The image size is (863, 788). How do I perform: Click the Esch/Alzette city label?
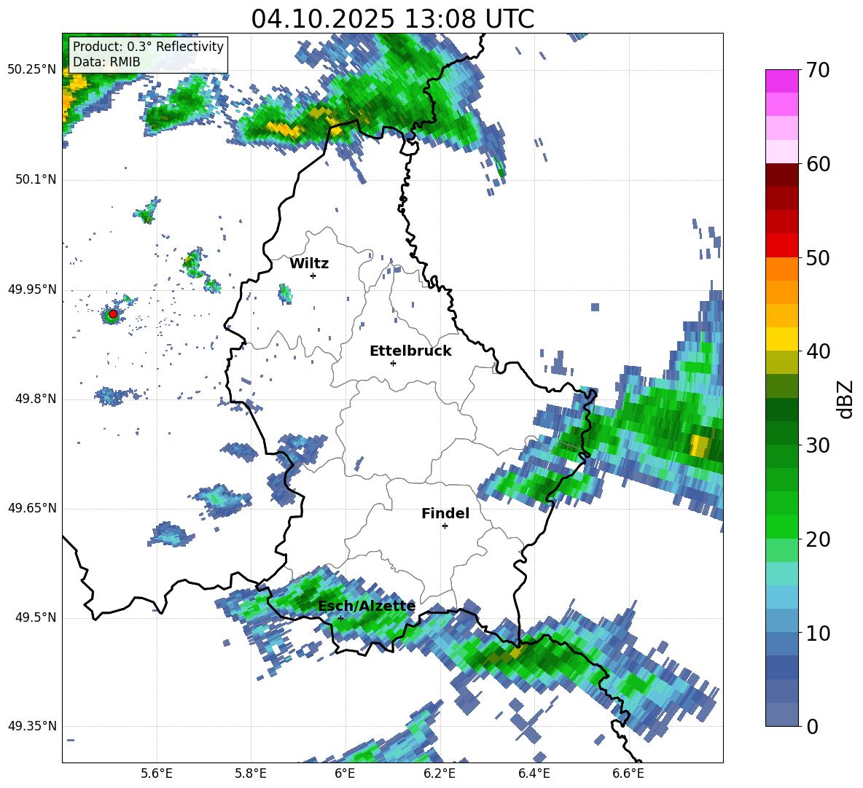[x=367, y=606]
